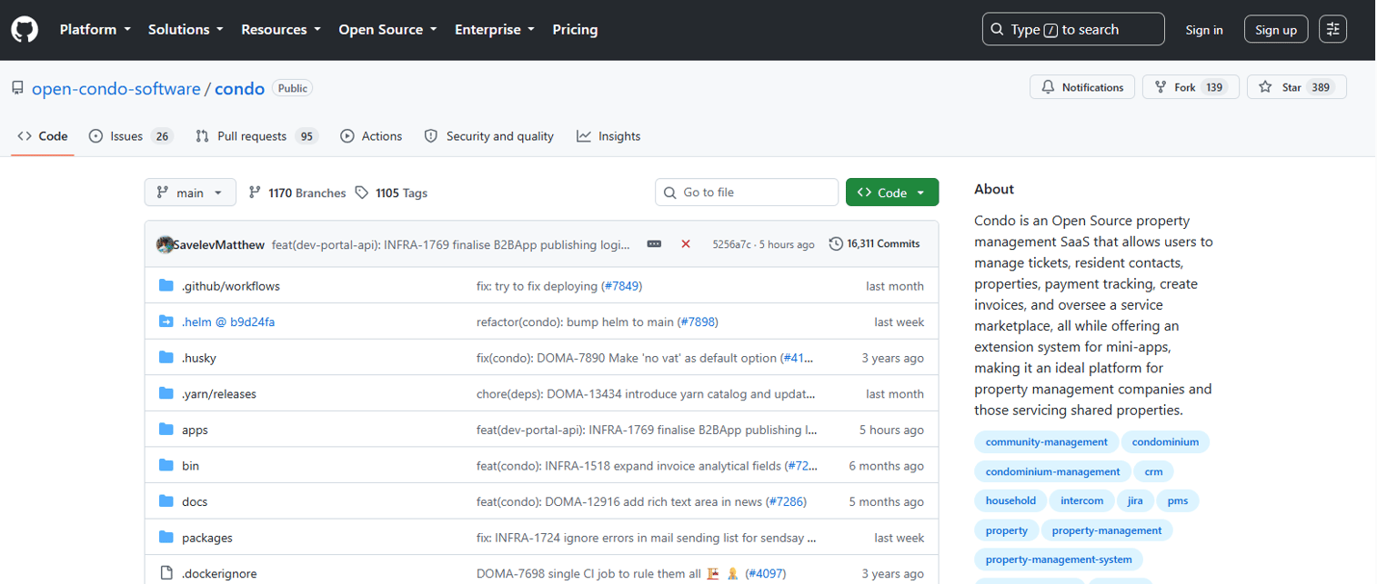Click the submodule icon for .helm
The image size is (1377, 584).
click(166, 322)
